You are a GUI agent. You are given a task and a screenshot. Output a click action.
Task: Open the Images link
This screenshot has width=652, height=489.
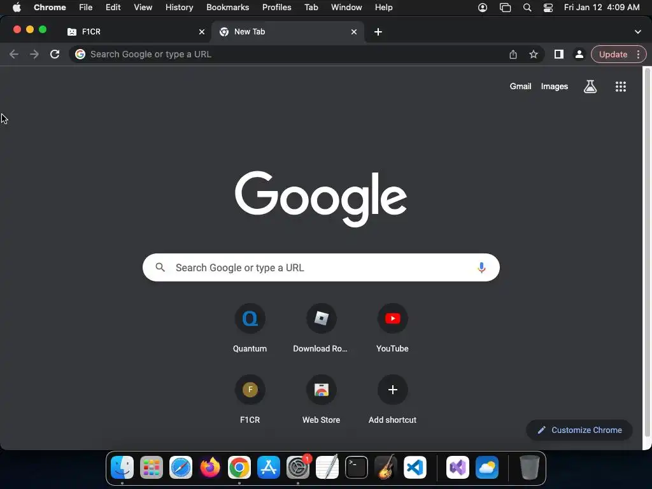[x=555, y=87]
